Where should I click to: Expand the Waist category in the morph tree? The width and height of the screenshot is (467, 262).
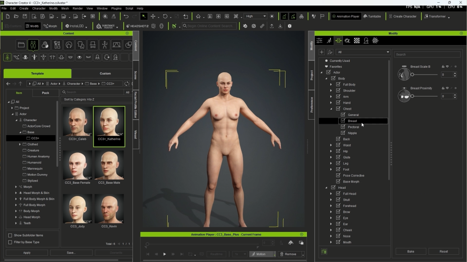click(x=331, y=145)
